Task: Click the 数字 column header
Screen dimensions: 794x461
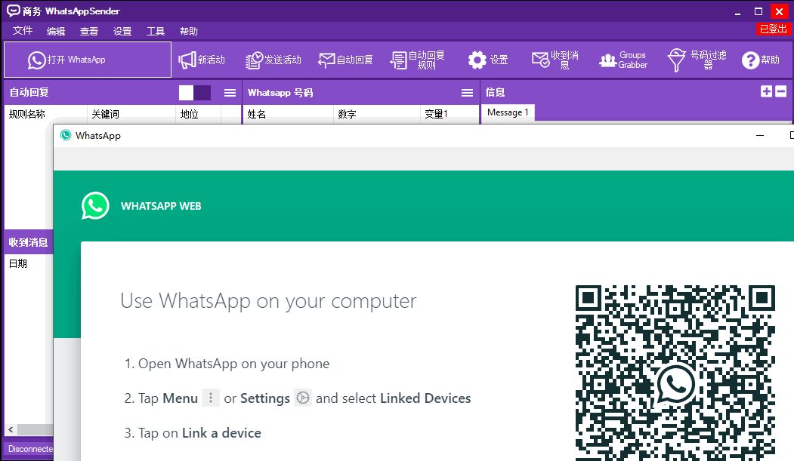Action: (377, 114)
